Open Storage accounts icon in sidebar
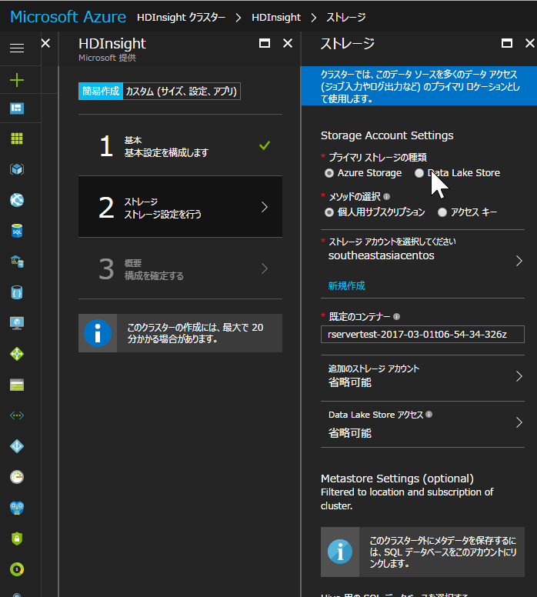The height and width of the screenshot is (597, 537). click(17, 385)
